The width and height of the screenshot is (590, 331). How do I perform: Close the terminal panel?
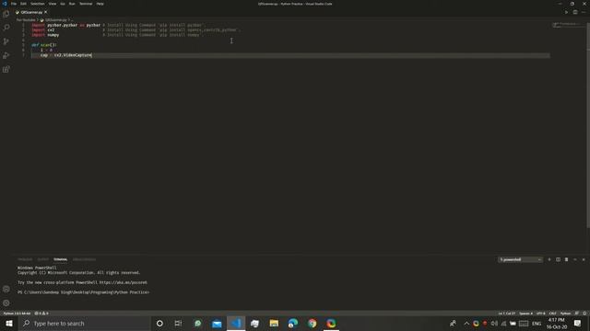584,259
